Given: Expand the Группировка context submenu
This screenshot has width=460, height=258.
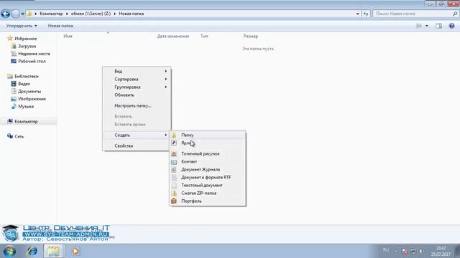Looking at the screenshot, I should click(x=137, y=87).
